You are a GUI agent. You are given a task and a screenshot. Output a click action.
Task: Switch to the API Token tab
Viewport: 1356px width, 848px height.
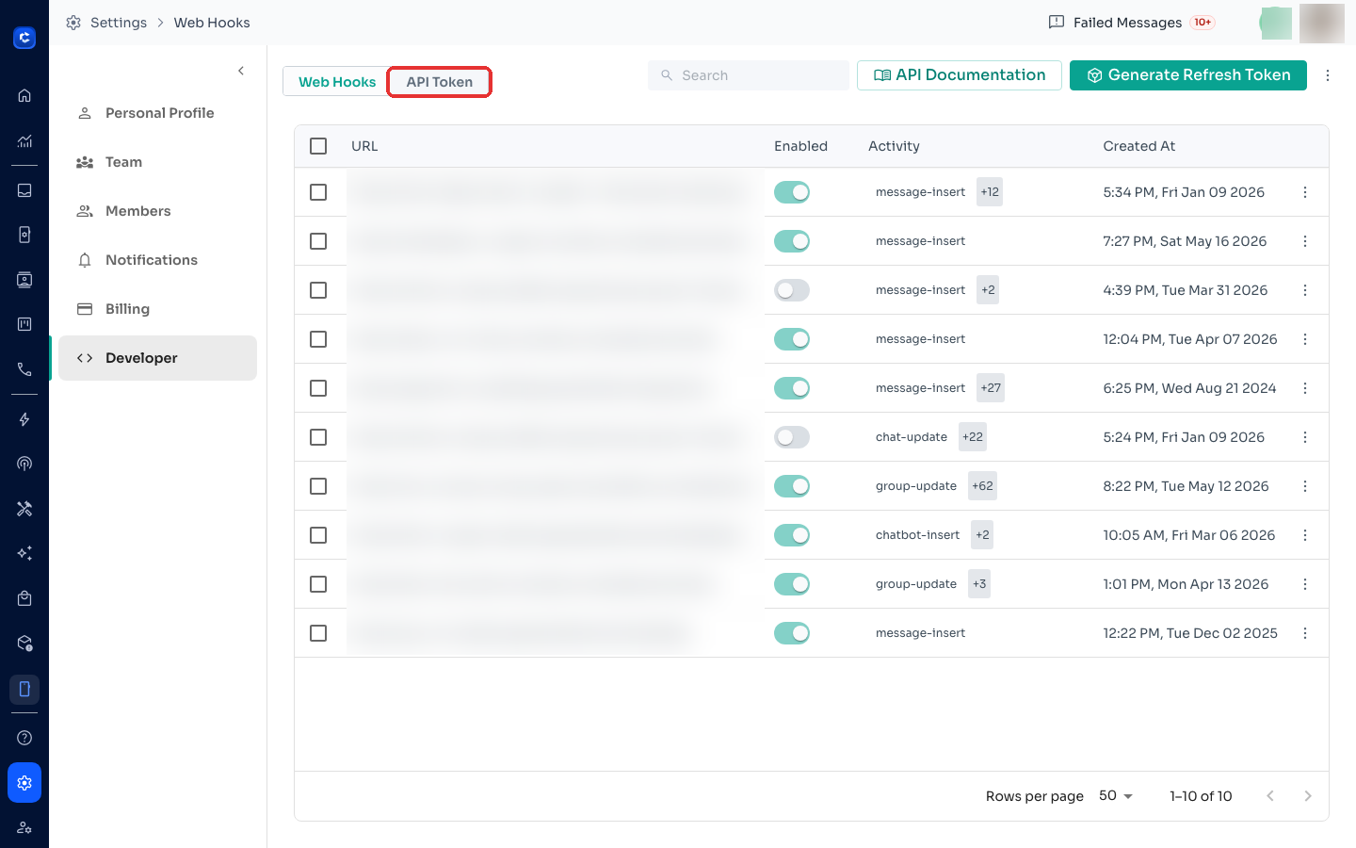pos(440,82)
